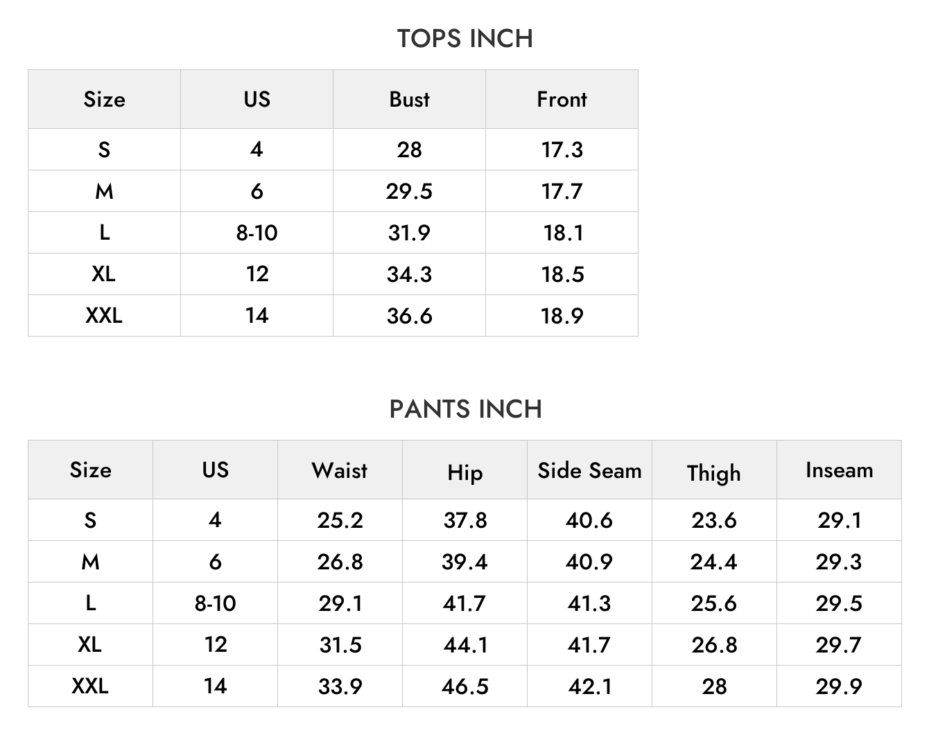Select inseam value 29.3 for size M
This screenshot has width=929, height=755.
[x=839, y=562]
